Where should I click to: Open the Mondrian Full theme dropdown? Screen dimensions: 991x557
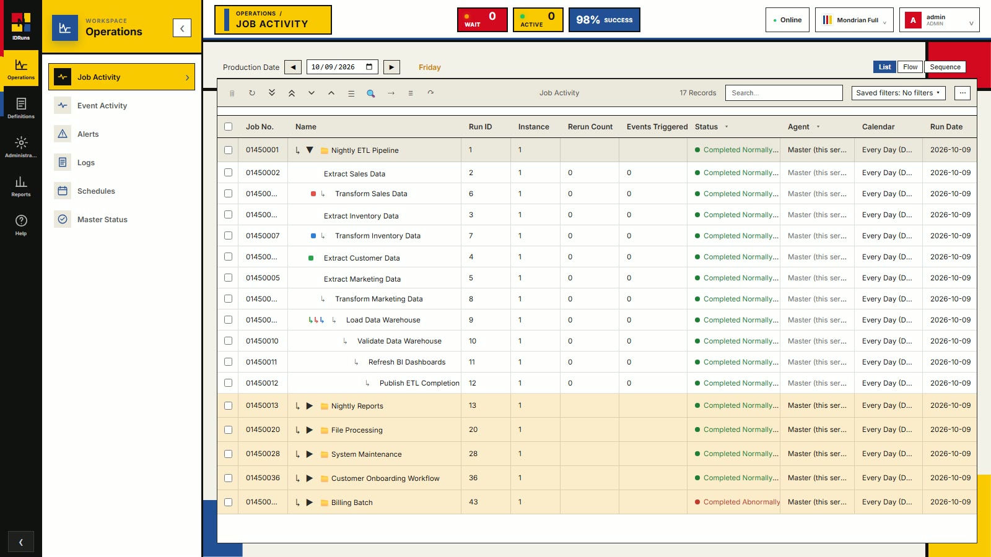(x=854, y=20)
